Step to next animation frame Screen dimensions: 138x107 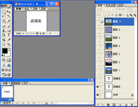[x=34, y=103]
